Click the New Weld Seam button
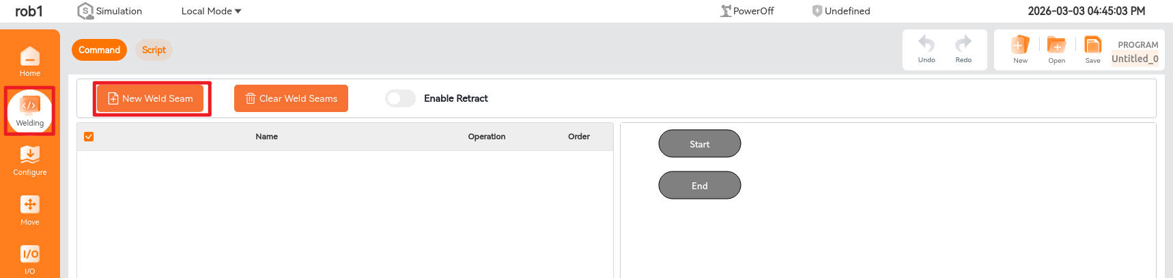Screen dimensions: 1173x278 [x=150, y=98]
